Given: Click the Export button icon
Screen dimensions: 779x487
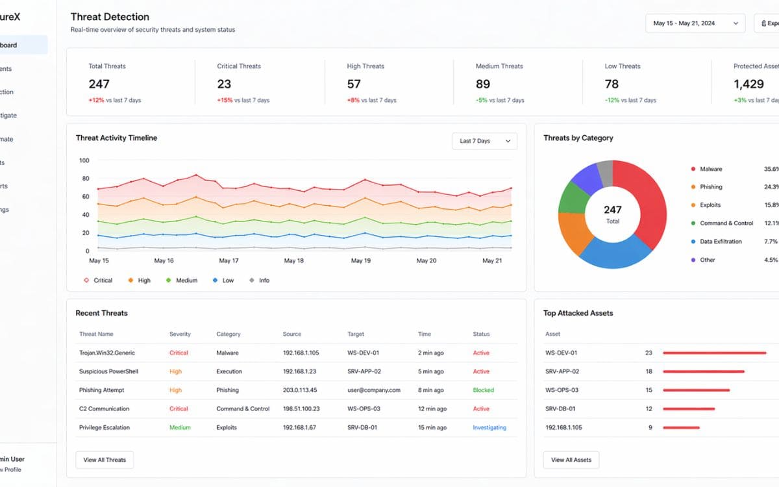Looking at the screenshot, I should tap(764, 23).
